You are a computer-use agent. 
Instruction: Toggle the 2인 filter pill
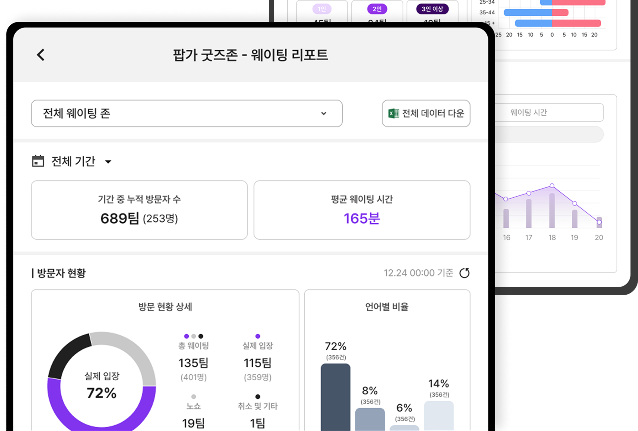coord(377,9)
